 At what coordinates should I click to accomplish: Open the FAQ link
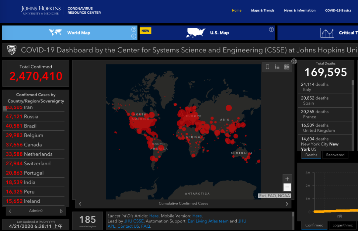click(x=146, y=226)
